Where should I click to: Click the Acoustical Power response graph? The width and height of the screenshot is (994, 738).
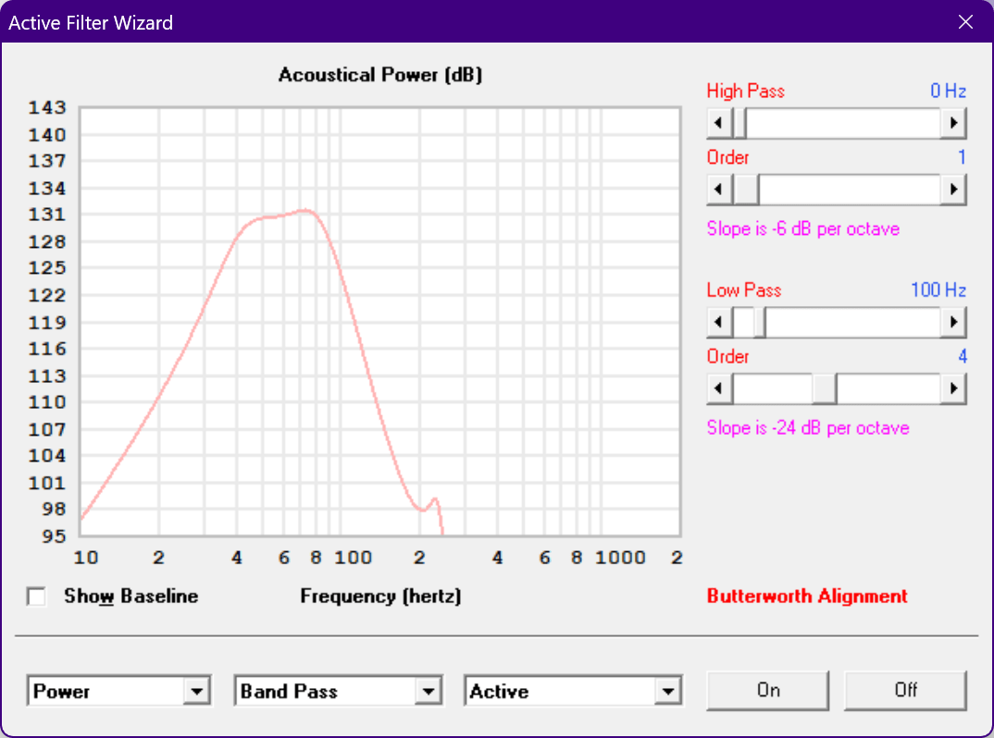(379, 322)
